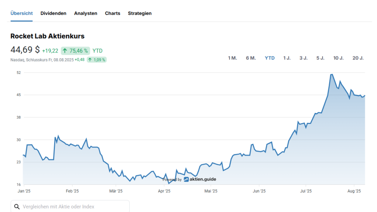Open the aktien.guide text link
Viewport: 377px width, 212px height.
pyautogui.click(x=203, y=179)
